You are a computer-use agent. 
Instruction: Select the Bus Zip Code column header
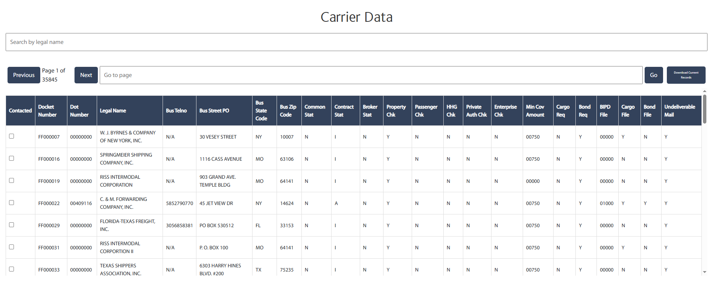pos(288,111)
